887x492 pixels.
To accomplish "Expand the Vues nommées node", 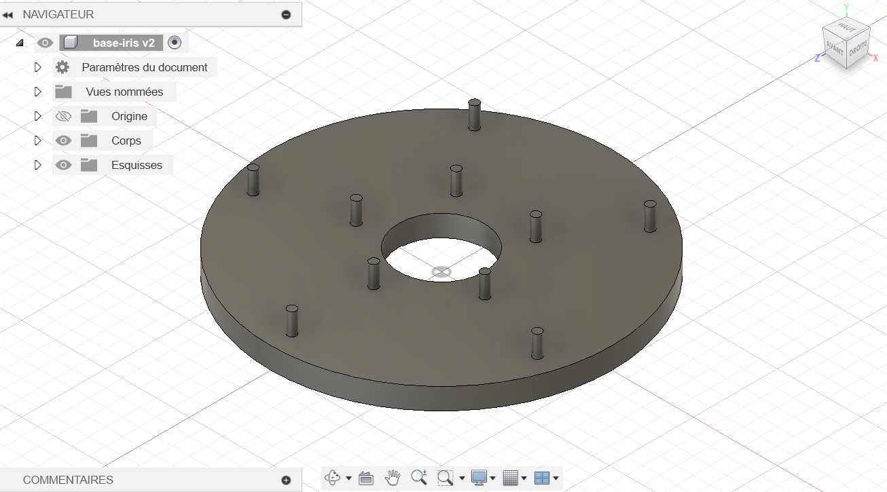I will (x=38, y=92).
